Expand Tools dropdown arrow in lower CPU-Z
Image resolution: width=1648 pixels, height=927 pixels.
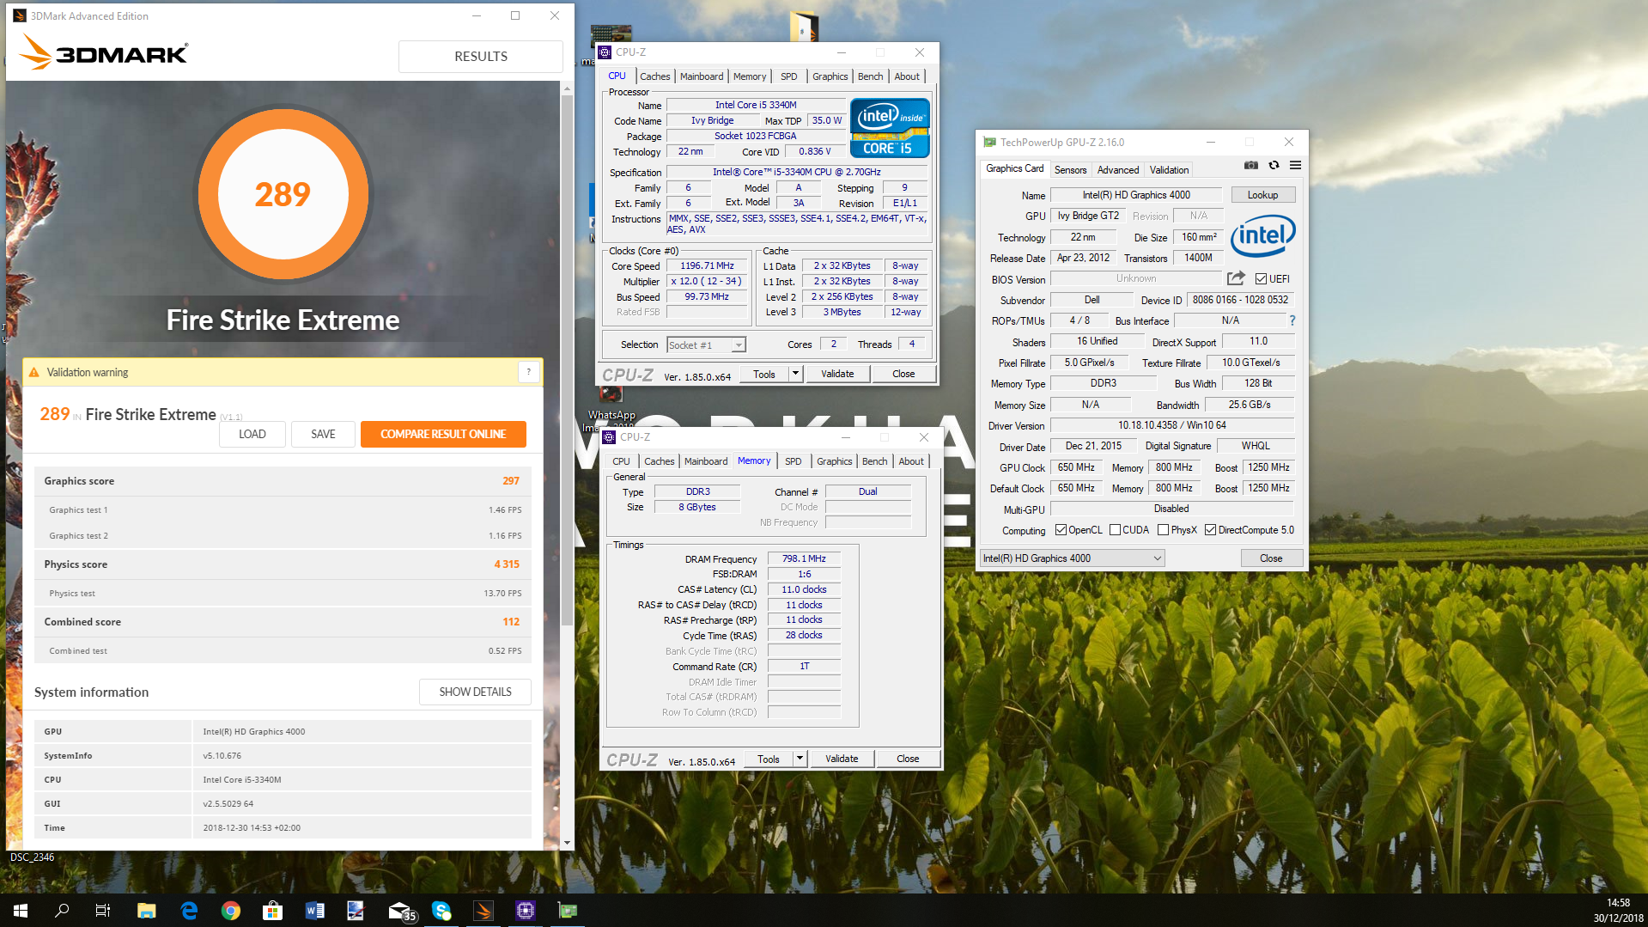coord(800,759)
